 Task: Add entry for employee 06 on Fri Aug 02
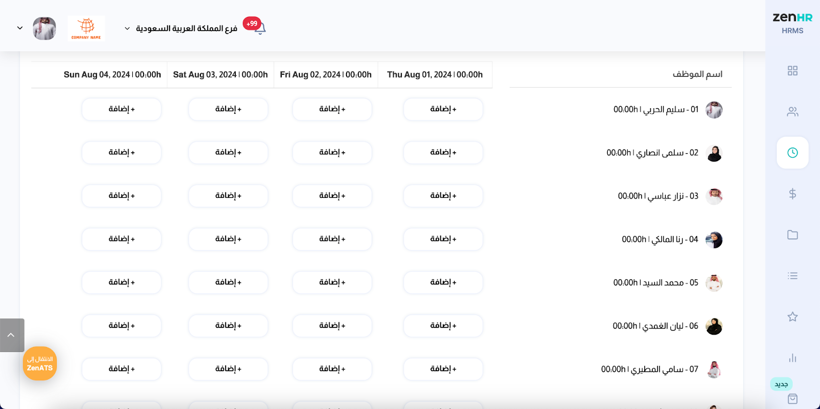[x=332, y=325]
